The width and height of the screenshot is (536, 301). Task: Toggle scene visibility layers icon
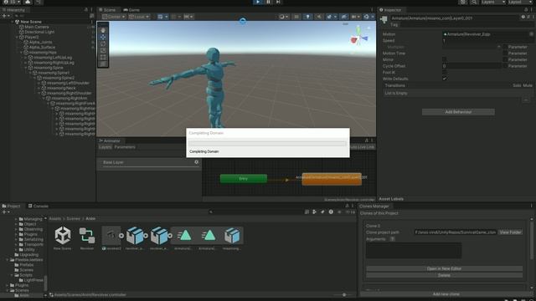point(344,17)
